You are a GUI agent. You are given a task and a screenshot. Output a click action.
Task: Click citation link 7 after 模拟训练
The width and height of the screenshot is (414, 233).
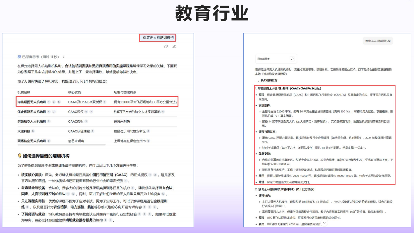click(154, 207)
